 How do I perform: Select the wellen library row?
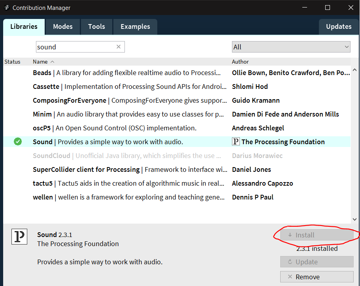point(177,197)
